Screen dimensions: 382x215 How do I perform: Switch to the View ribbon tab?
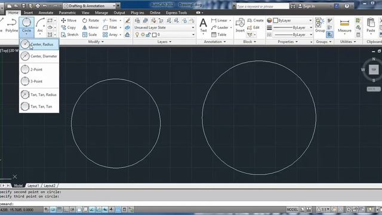85,13
